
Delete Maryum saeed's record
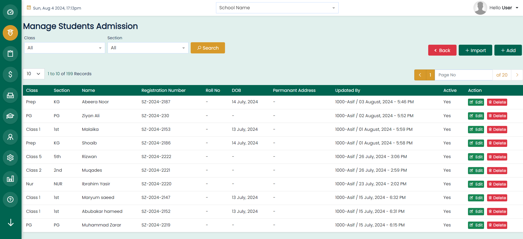click(x=497, y=198)
